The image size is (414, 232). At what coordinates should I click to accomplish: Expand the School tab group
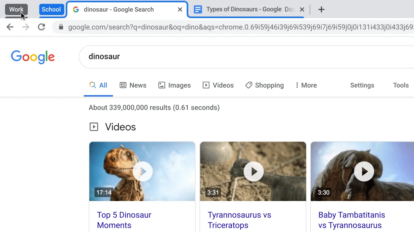click(x=51, y=9)
